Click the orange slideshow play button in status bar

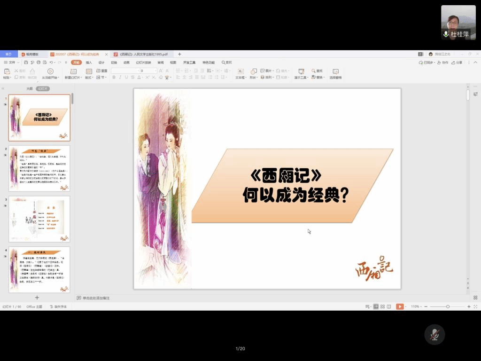400,306
